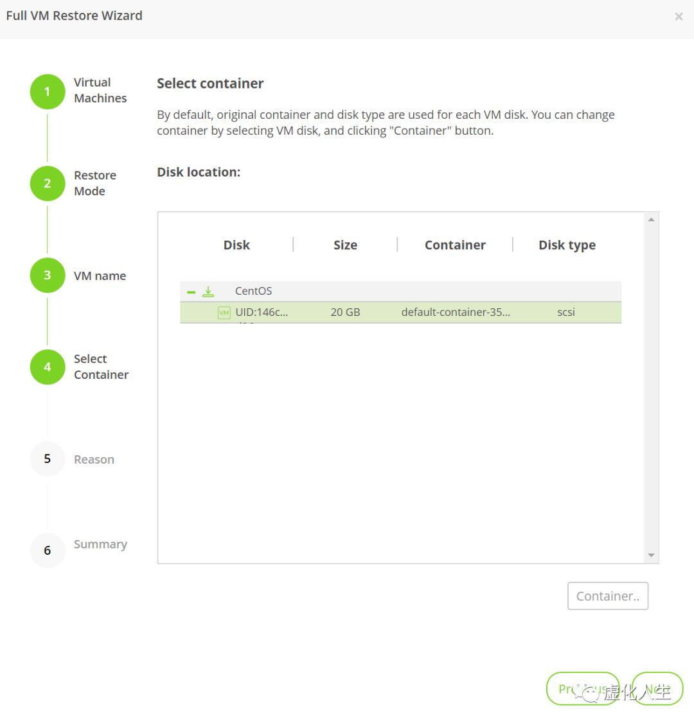
Task: Click the Select Container step label
Action: click(101, 367)
